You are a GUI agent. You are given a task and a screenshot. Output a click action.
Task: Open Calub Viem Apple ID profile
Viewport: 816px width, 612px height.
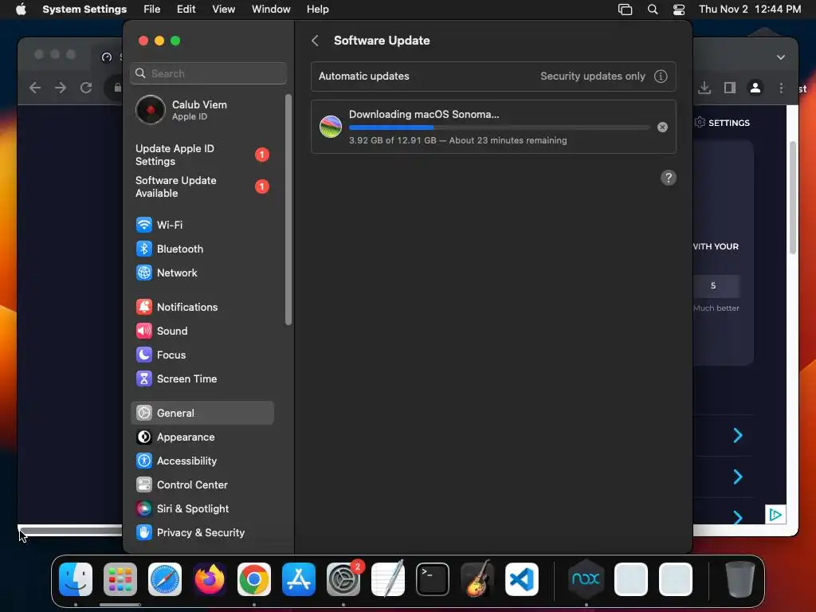202,110
